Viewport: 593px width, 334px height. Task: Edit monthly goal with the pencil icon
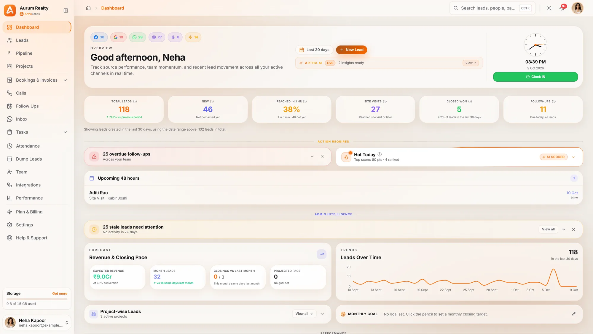coord(573,314)
